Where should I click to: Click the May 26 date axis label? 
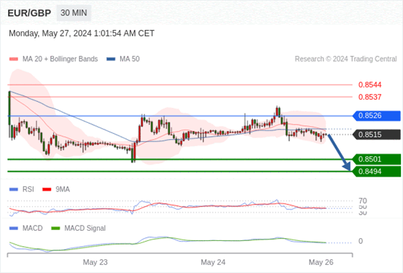(321, 262)
